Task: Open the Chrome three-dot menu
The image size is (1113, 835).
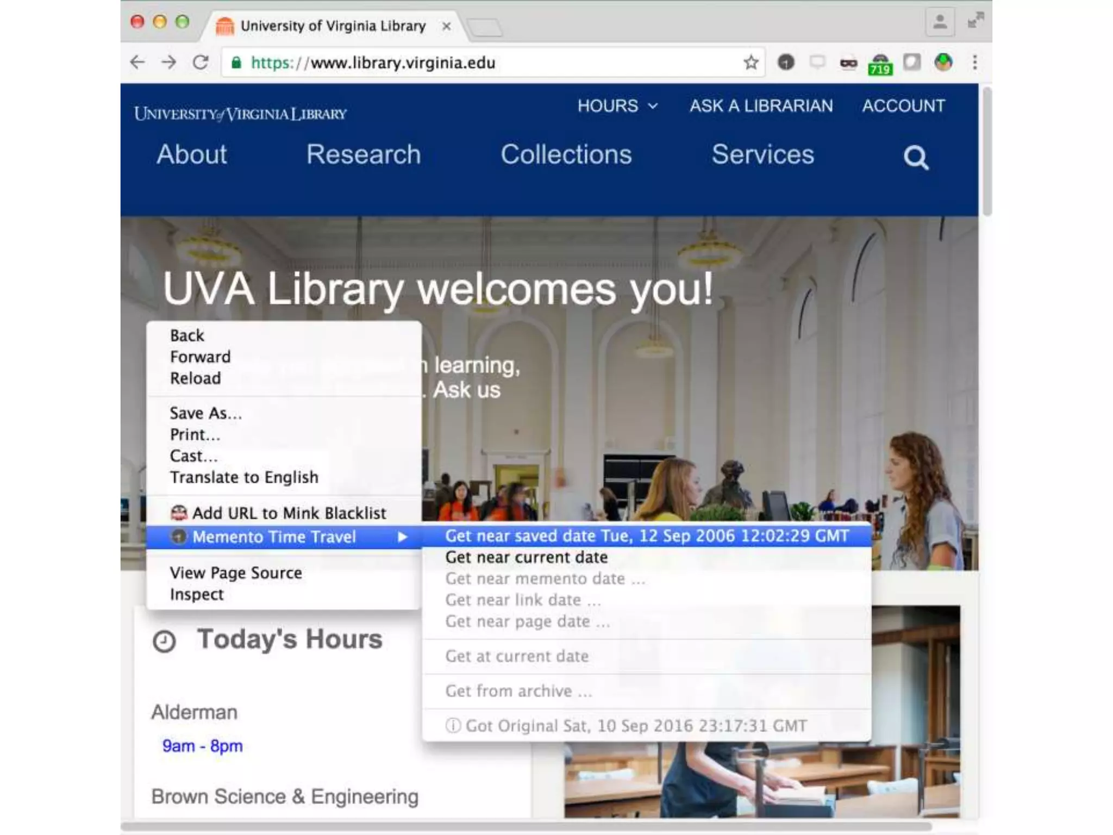Action: pos(974,63)
